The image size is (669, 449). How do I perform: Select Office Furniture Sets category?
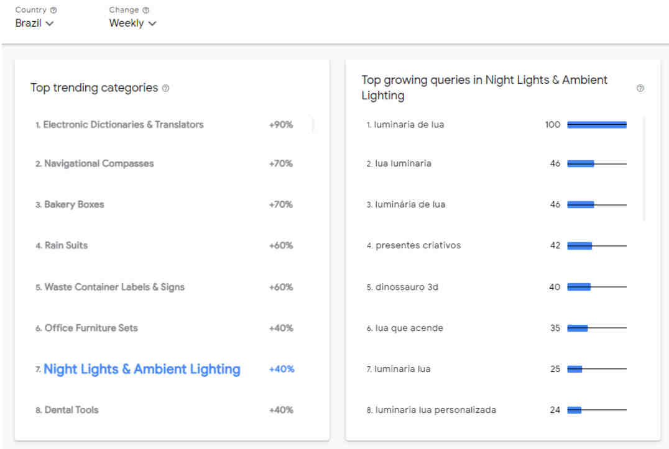[x=91, y=328]
